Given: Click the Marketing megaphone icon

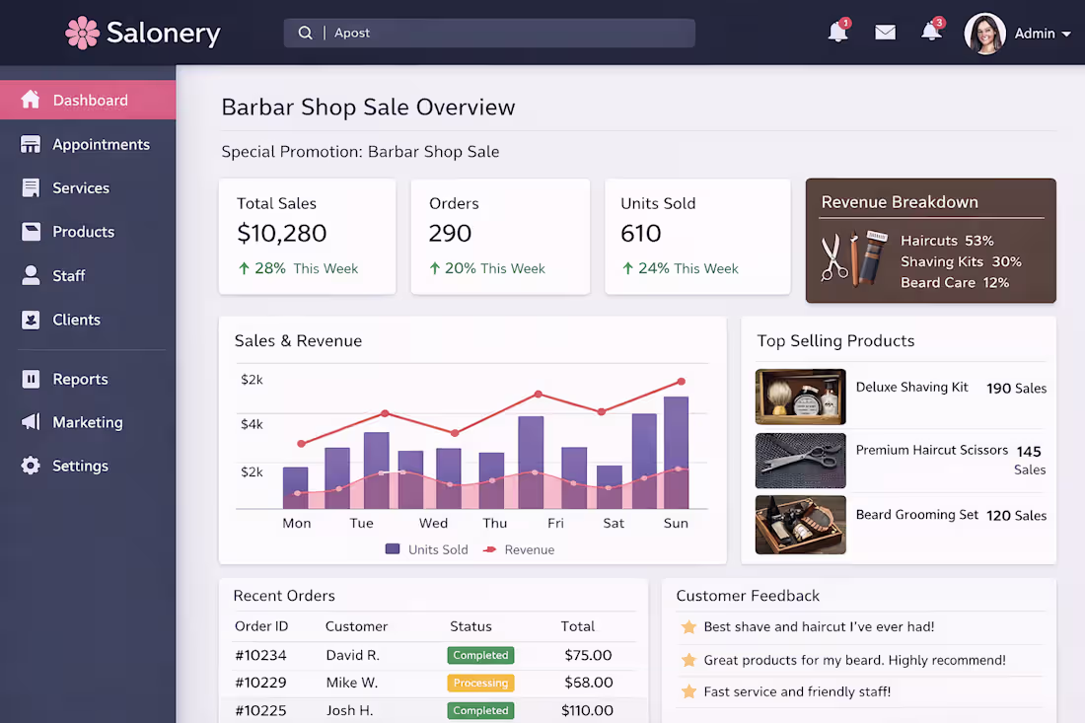Looking at the screenshot, I should (x=31, y=421).
